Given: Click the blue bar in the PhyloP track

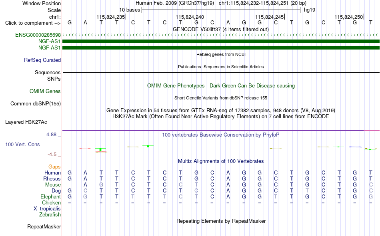Looking at the screenshot, I should point(355,147).
